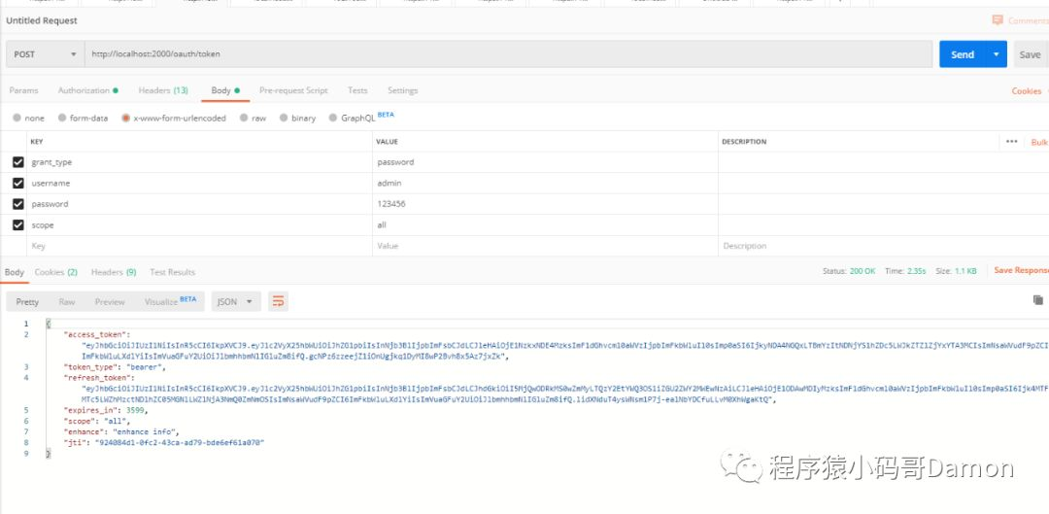Click the Save button

1031,54
